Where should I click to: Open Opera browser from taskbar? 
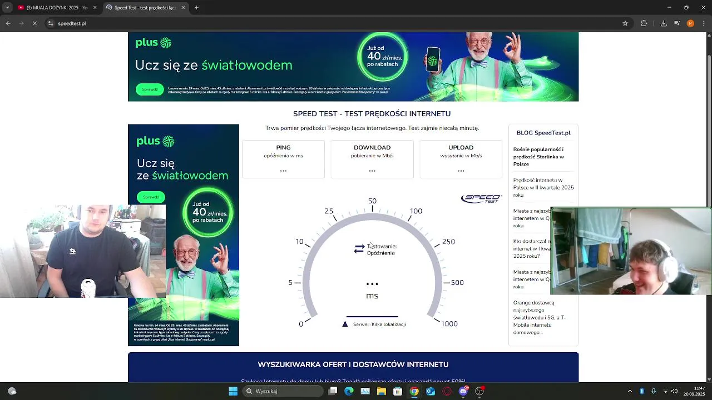pos(447,391)
